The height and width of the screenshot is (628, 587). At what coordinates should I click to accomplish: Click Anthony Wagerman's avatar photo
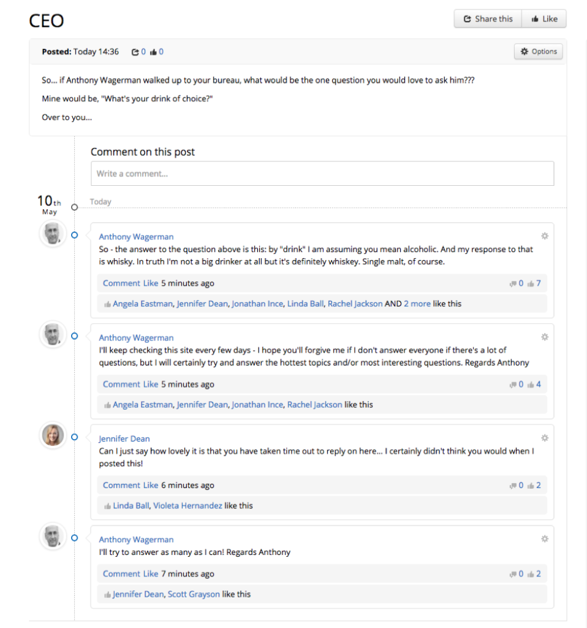pyautogui.click(x=53, y=234)
